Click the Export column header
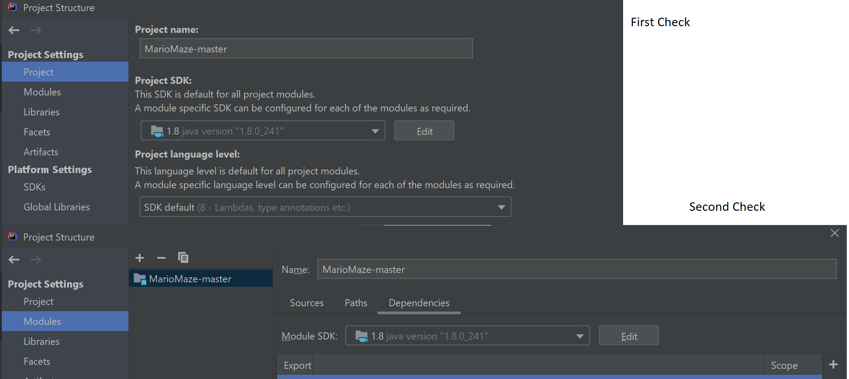The image size is (849, 379). (295, 365)
